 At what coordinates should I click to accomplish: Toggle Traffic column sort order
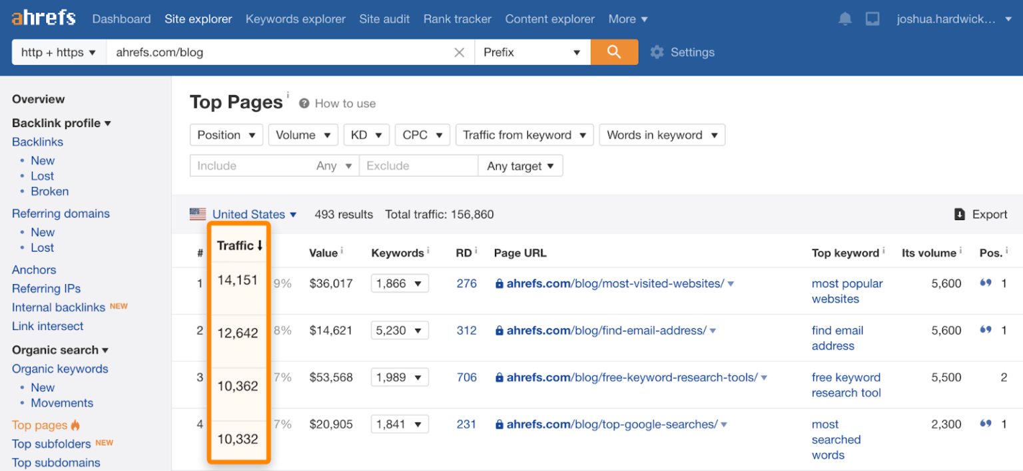point(240,245)
